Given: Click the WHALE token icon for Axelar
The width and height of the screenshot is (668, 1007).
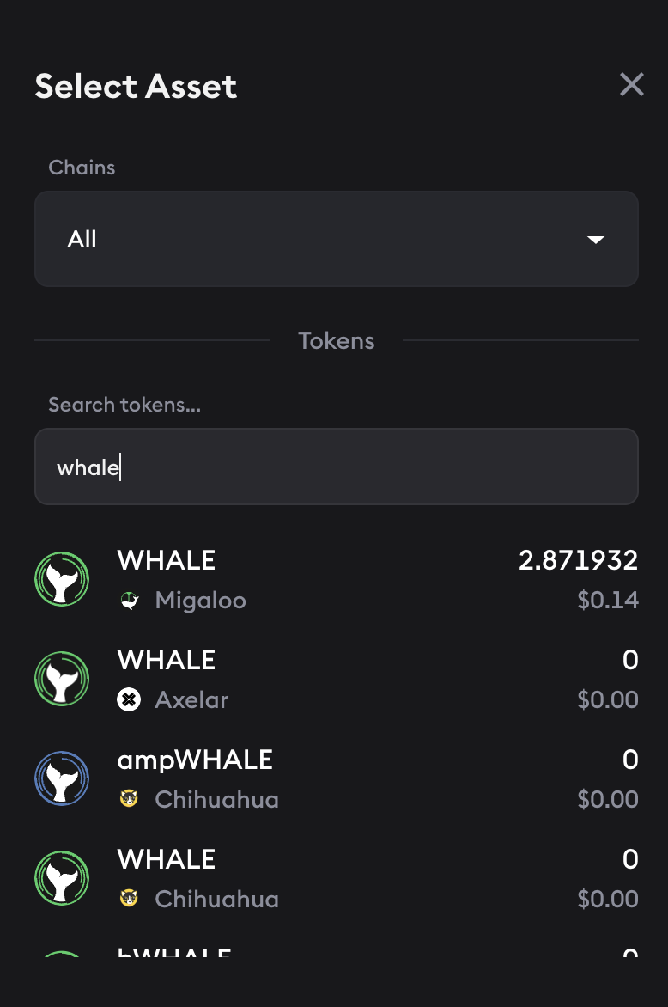Looking at the screenshot, I should (62, 680).
